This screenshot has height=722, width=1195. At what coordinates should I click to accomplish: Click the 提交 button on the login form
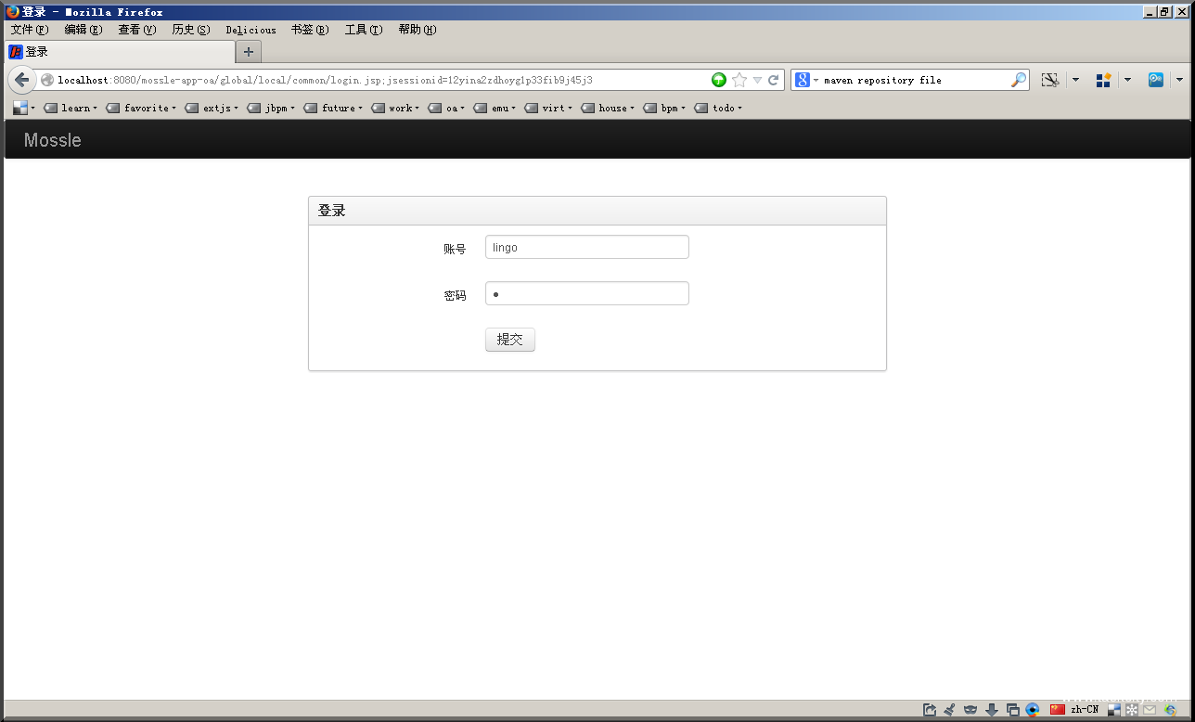[x=509, y=339]
